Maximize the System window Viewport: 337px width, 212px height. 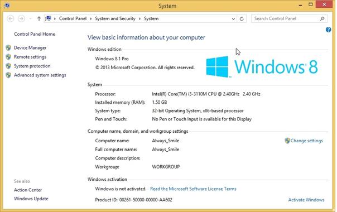(311, 4)
